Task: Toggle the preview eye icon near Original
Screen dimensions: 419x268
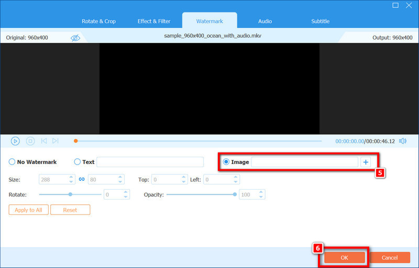Action: [x=75, y=38]
